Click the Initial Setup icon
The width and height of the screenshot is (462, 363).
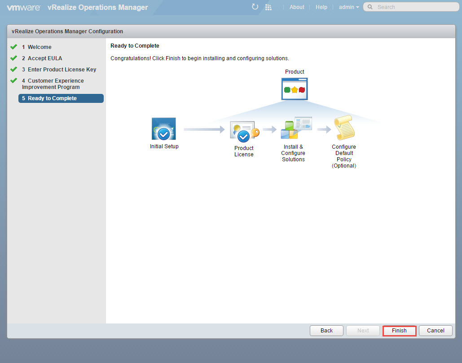pos(164,129)
